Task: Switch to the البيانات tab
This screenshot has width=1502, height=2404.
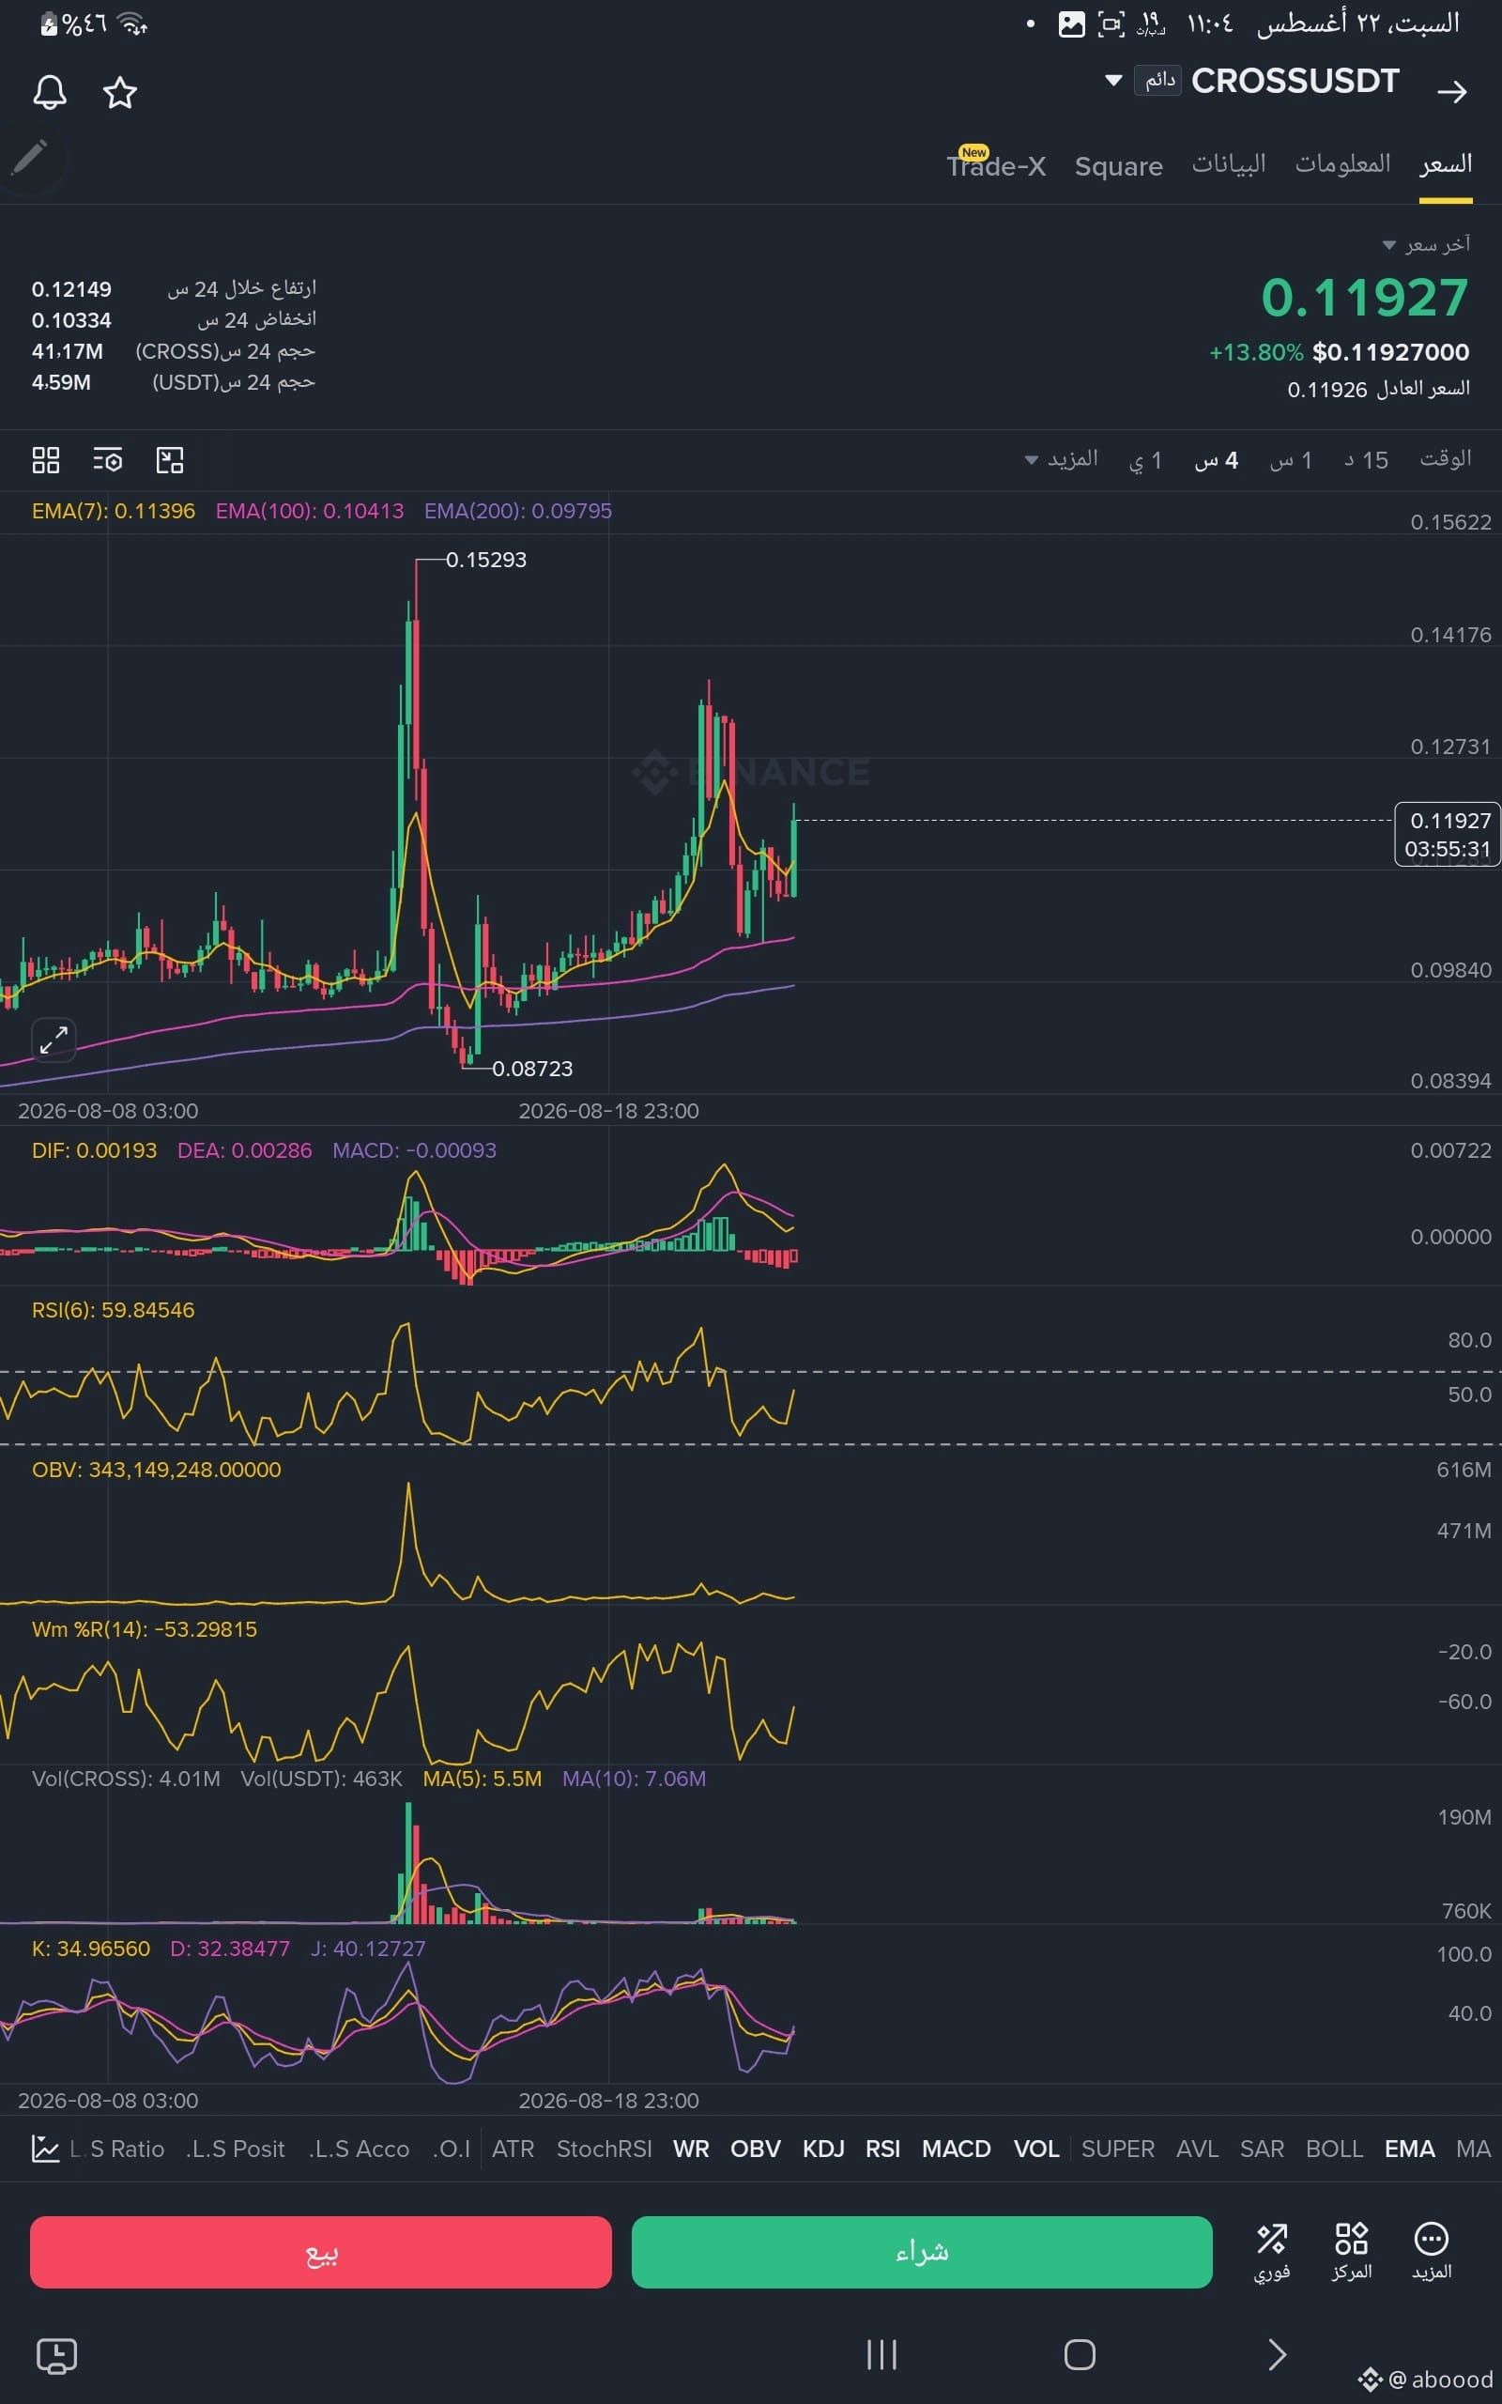Action: pyautogui.click(x=1229, y=165)
